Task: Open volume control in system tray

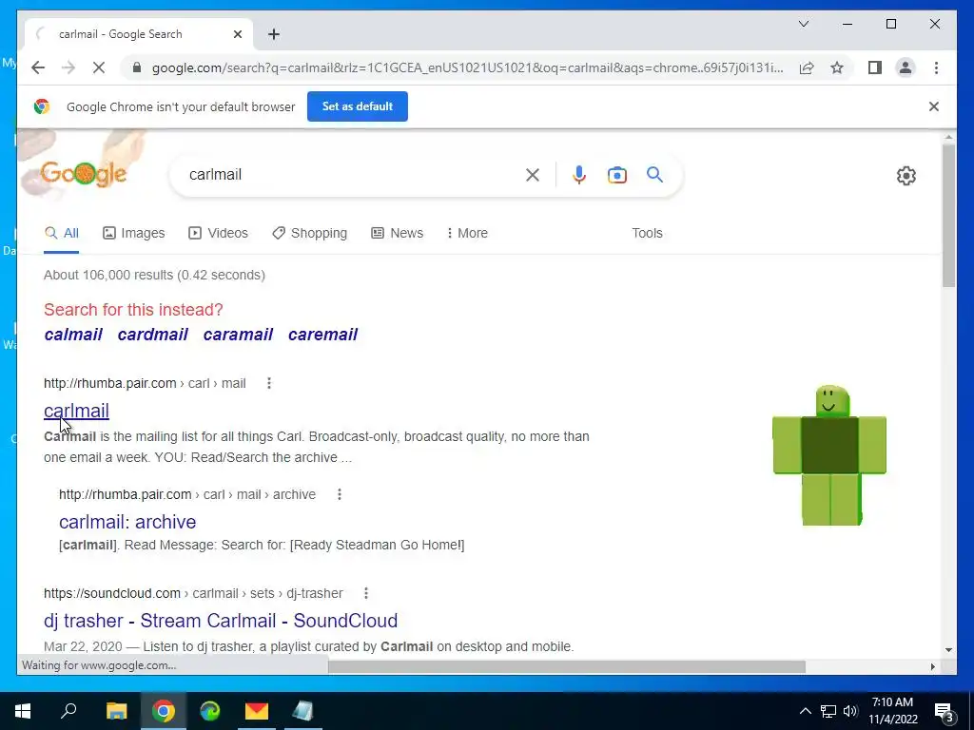Action: pyautogui.click(x=850, y=711)
